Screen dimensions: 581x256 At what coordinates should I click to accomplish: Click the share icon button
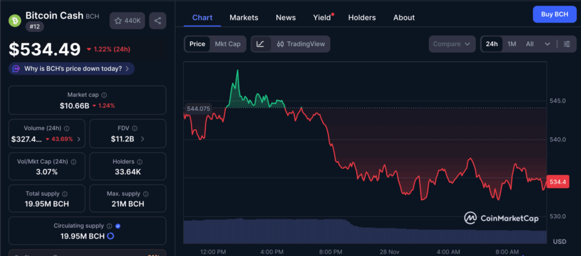pos(158,21)
